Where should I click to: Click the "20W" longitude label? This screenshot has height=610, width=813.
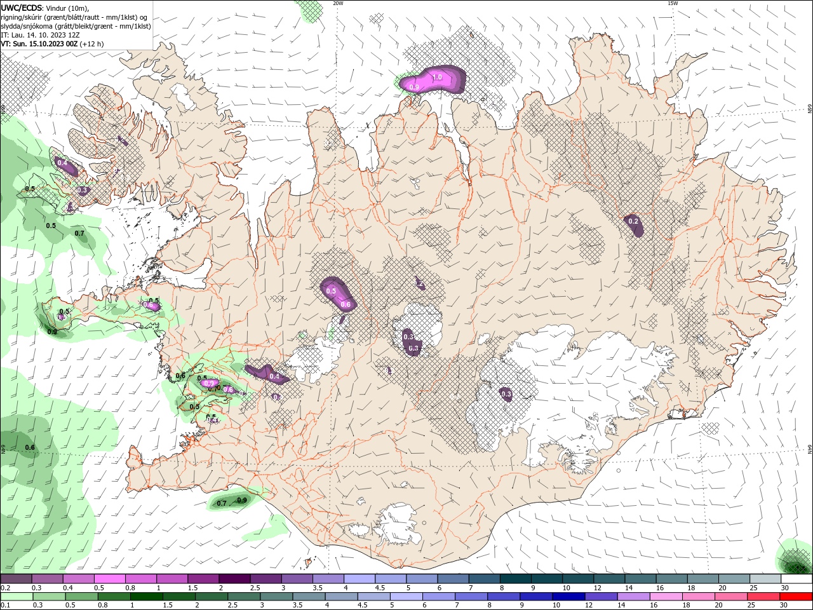pyautogui.click(x=338, y=3)
